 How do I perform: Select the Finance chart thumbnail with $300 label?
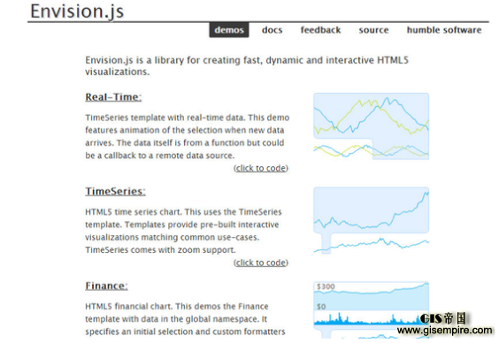click(371, 310)
